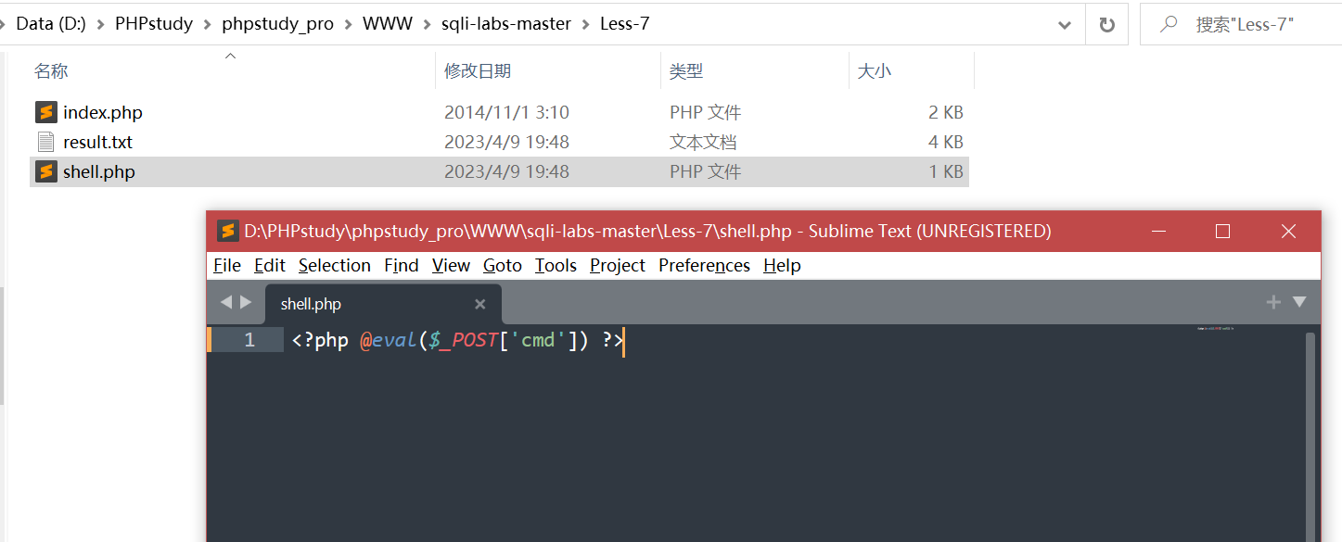The height and width of the screenshot is (542, 1342).
Task: Select the shell.php tab
Action: 312,303
